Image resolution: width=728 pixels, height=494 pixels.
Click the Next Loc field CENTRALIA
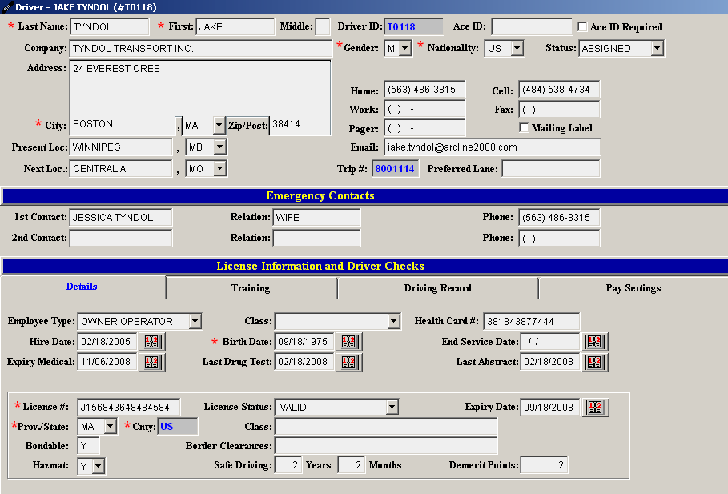(x=121, y=168)
